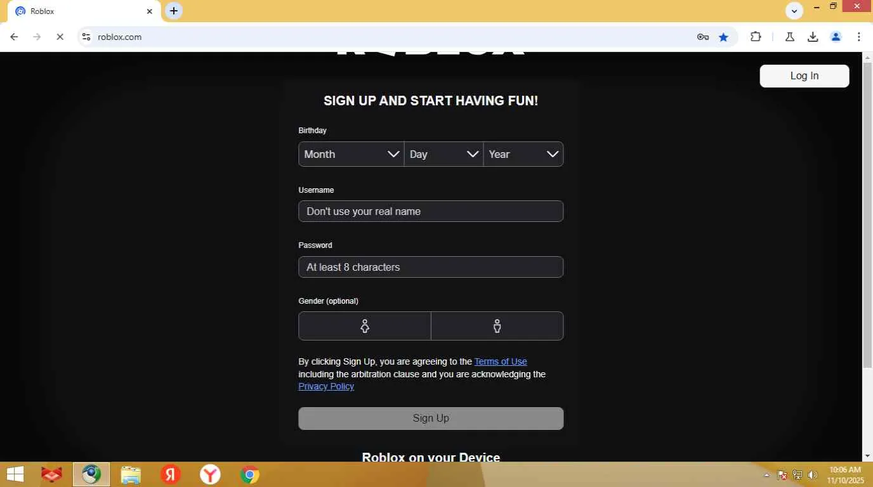This screenshot has width=873, height=487.
Task: Click the vertical scrollbar thumb
Action: coord(867,214)
